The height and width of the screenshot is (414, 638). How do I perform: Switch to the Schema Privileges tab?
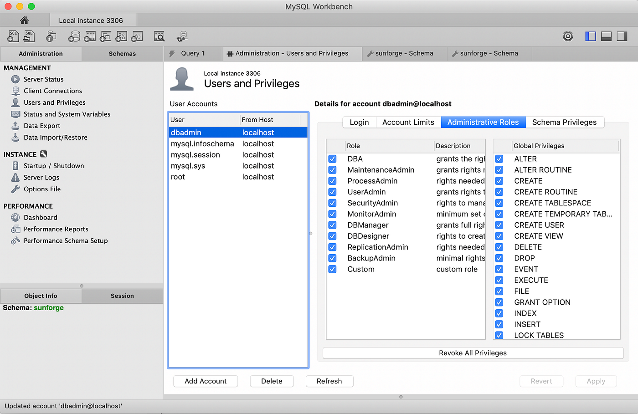pyautogui.click(x=564, y=122)
